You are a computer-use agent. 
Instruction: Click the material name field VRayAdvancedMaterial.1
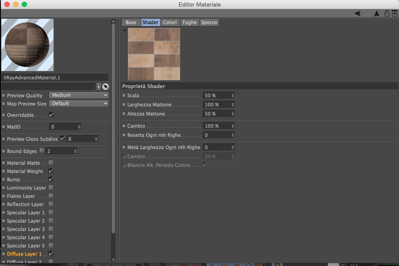point(55,77)
